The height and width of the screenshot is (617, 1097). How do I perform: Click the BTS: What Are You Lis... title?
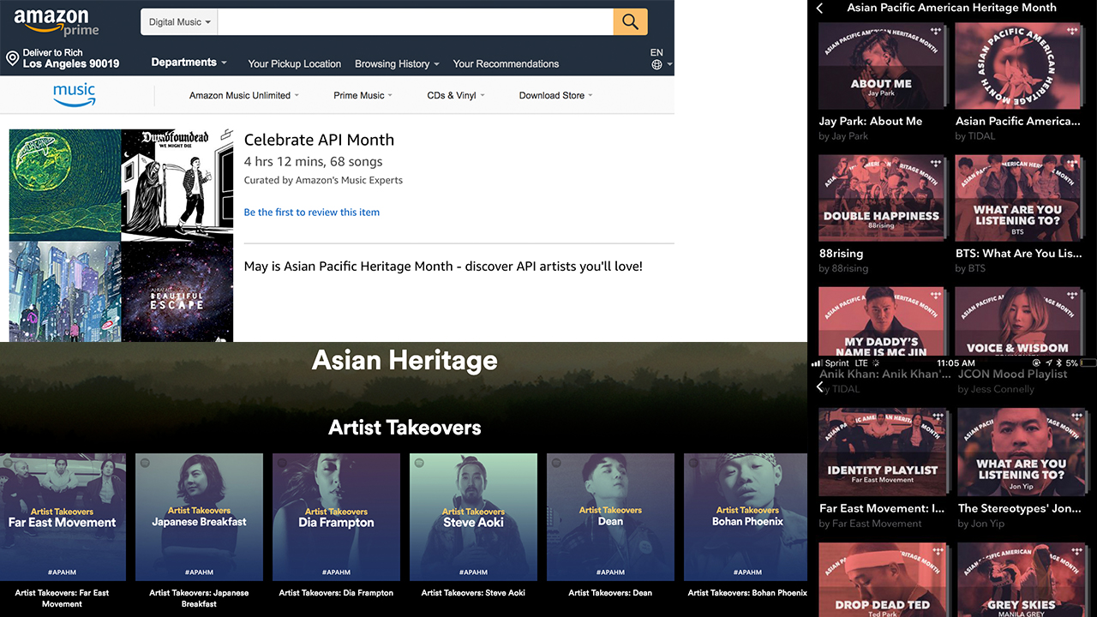pyautogui.click(x=1018, y=254)
